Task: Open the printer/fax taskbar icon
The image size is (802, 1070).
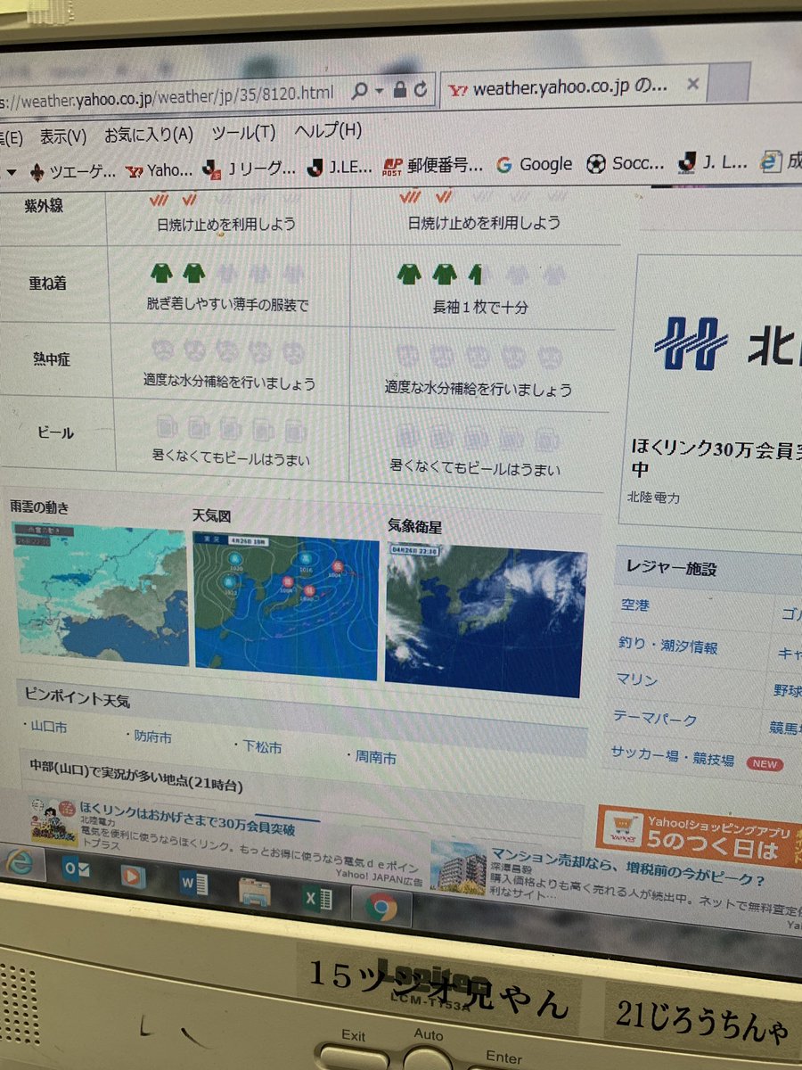Action: tap(254, 893)
